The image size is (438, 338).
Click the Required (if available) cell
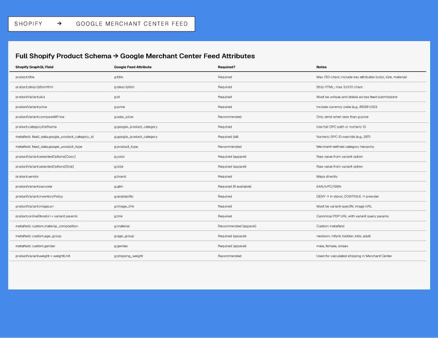[235, 187]
